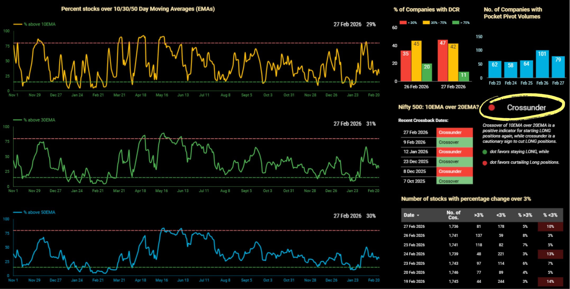Select red DCR bar showing 47 for 27 Feb

click(443, 61)
